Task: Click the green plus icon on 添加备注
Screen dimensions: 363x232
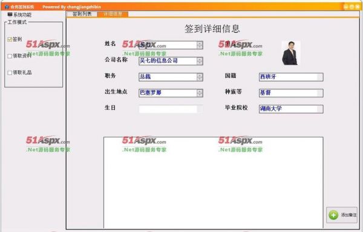Action: coord(333,215)
